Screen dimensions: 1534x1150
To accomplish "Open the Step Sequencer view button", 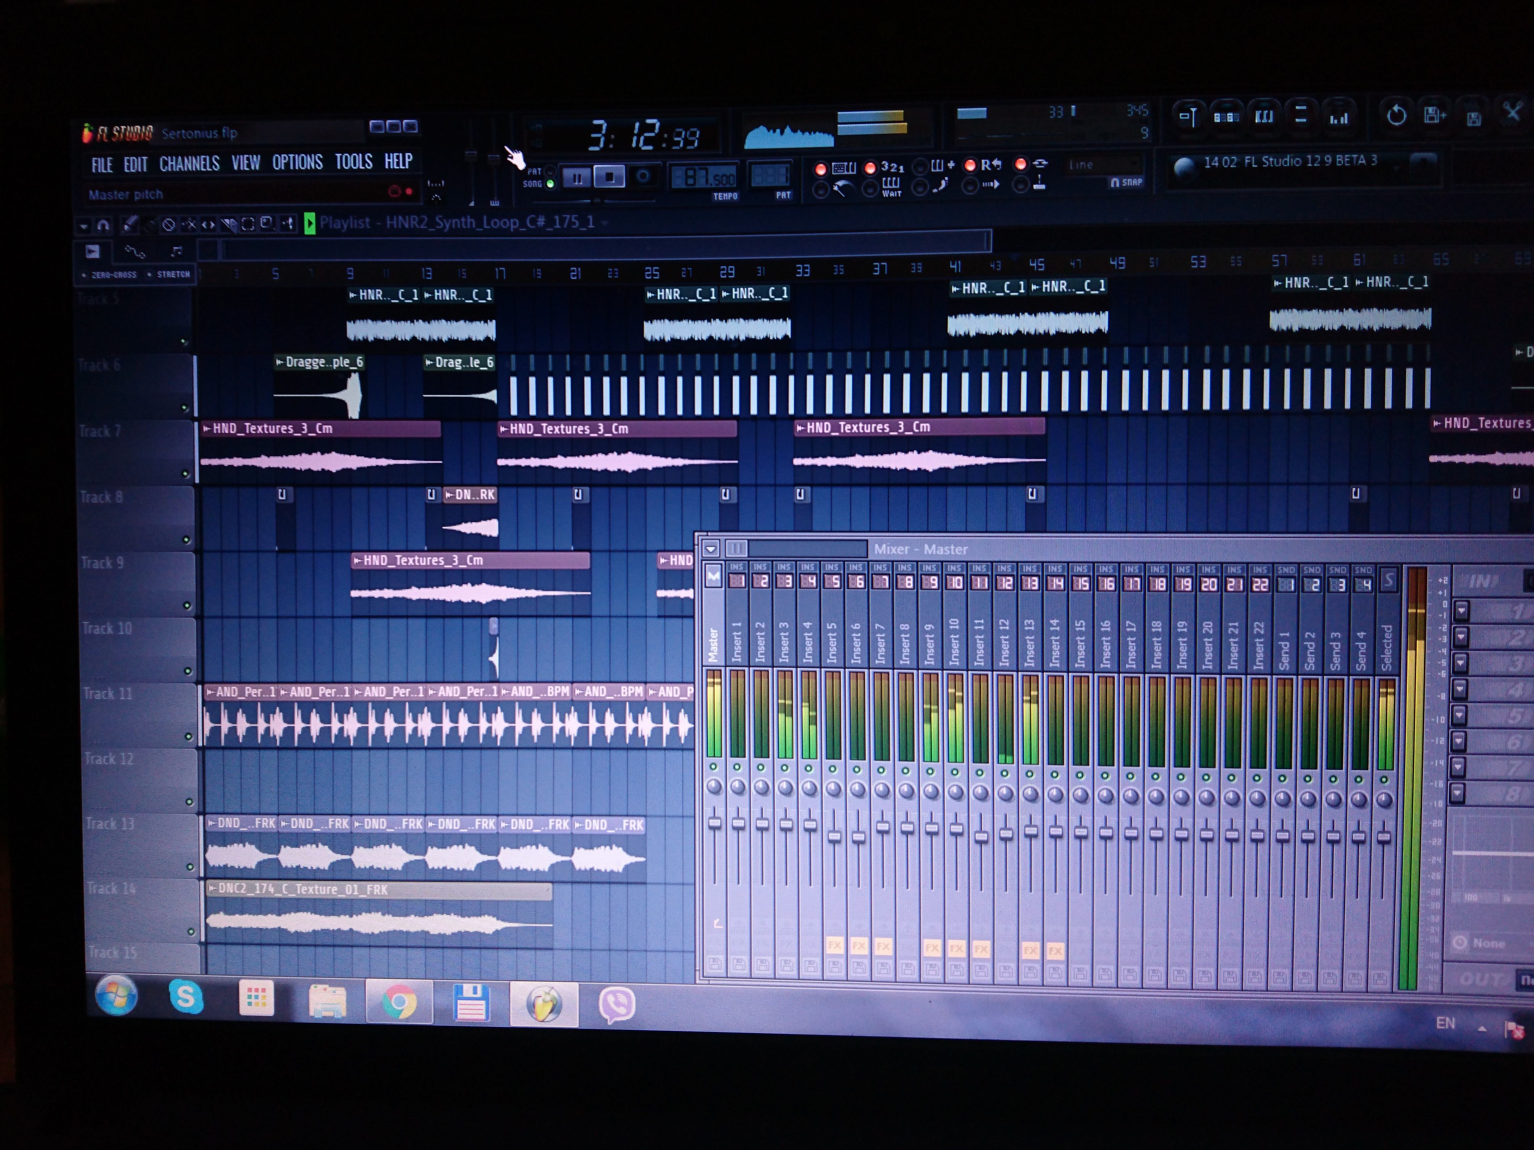I will tap(1226, 116).
